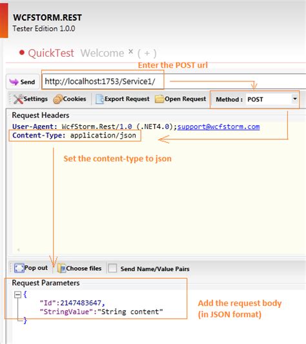
Task: Open the Method dropdown showing POST
Action: 272,99
